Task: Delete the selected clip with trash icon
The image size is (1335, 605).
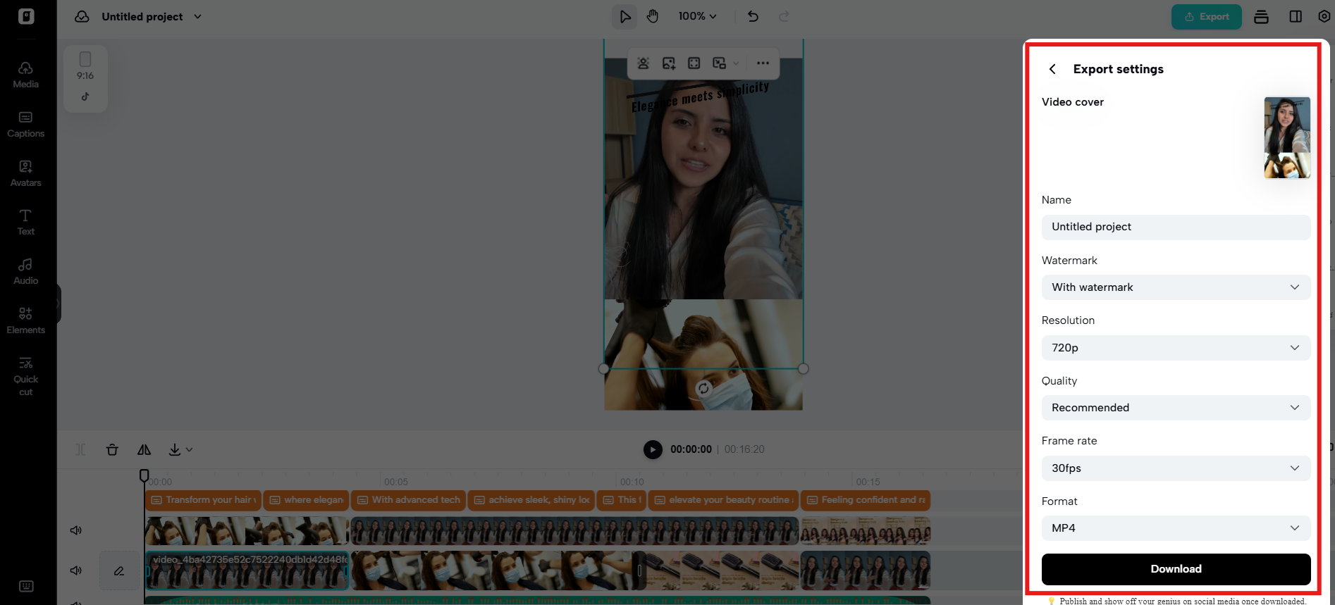Action: click(x=112, y=449)
